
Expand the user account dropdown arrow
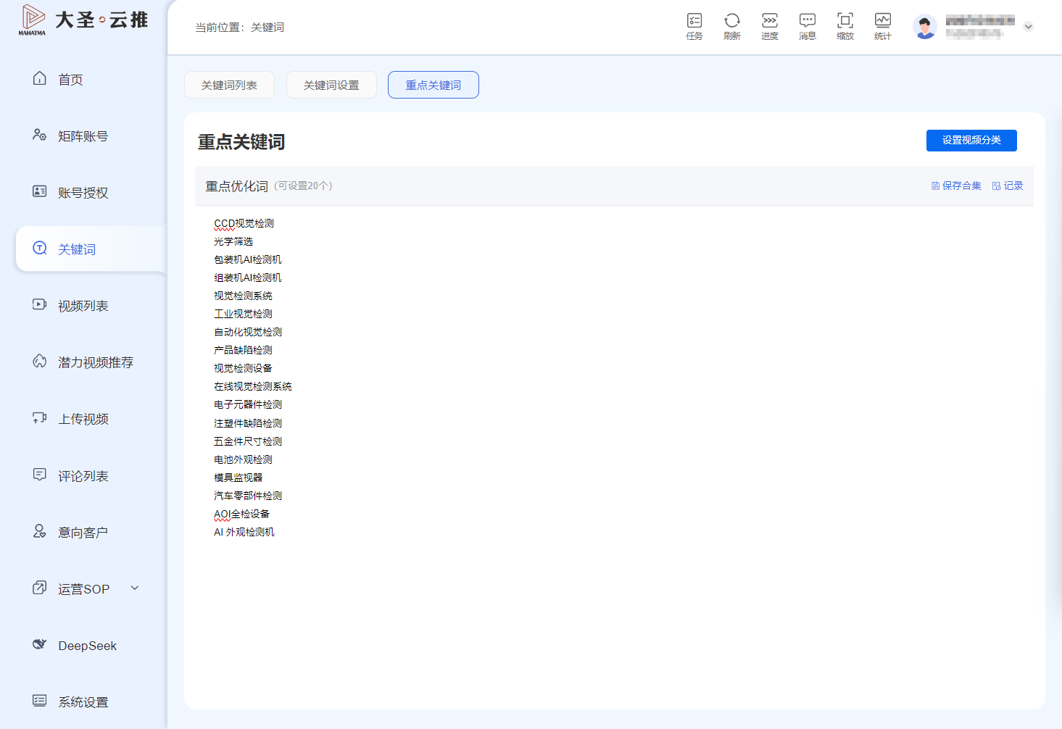(x=1028, y=27)
